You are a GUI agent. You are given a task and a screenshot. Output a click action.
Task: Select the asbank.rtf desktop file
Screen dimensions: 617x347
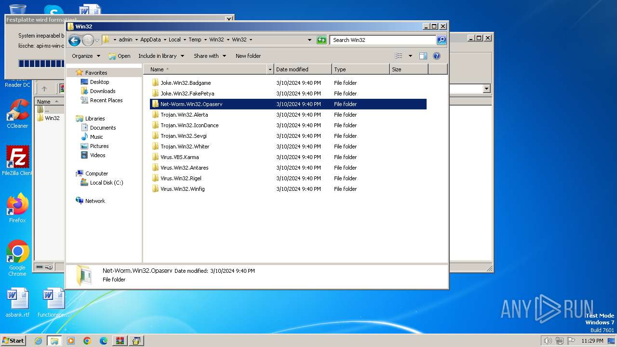tap(17, 303)
